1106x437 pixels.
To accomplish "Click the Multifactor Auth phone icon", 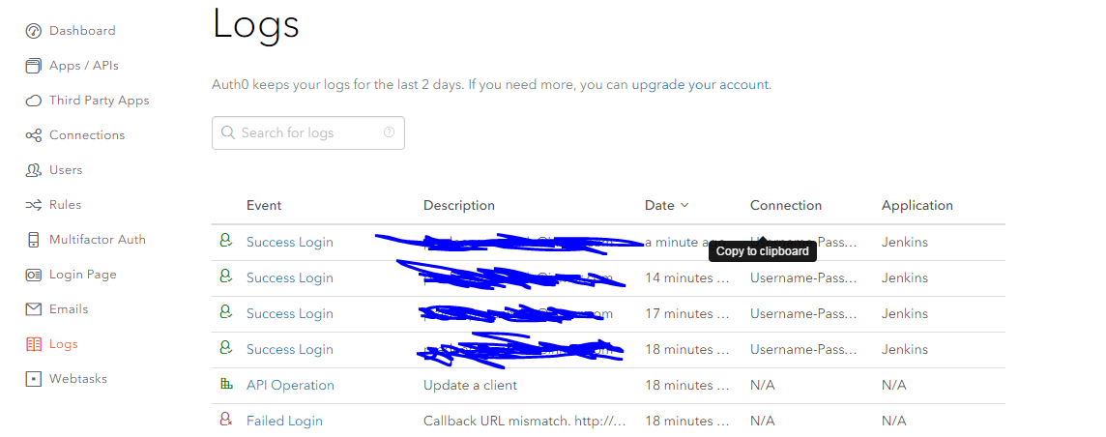I will pyautogui.click(x=33, y=240).
